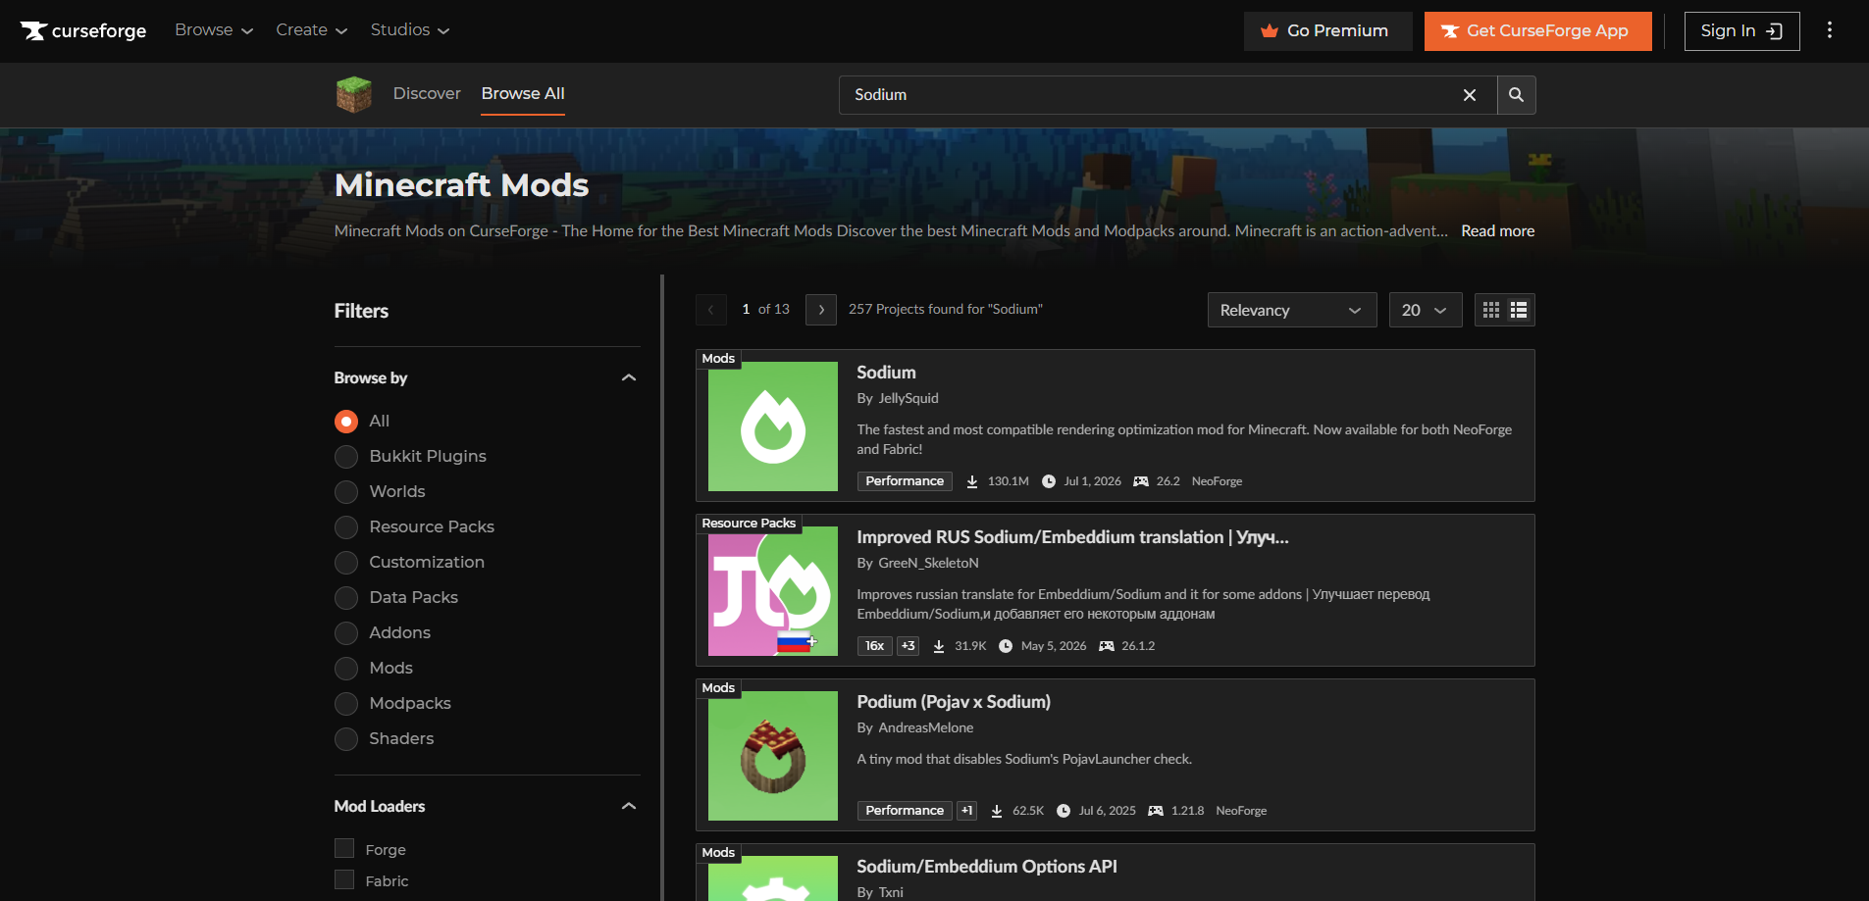The height and width of the screenshot is (901, 1869).
Task: Enable the Fabric mod loader checkbox
Action: pyautogui.click(x=344, y=879)
